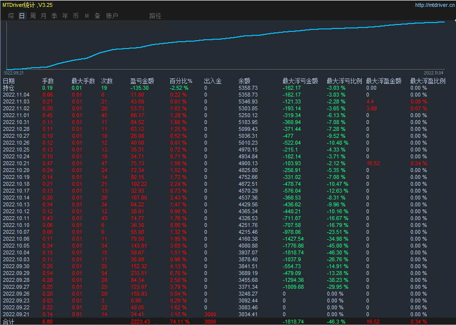This screenshot has height=325, width=456.
Task: Select the 2022.10.21 date row
Action: tap(16, 163)
